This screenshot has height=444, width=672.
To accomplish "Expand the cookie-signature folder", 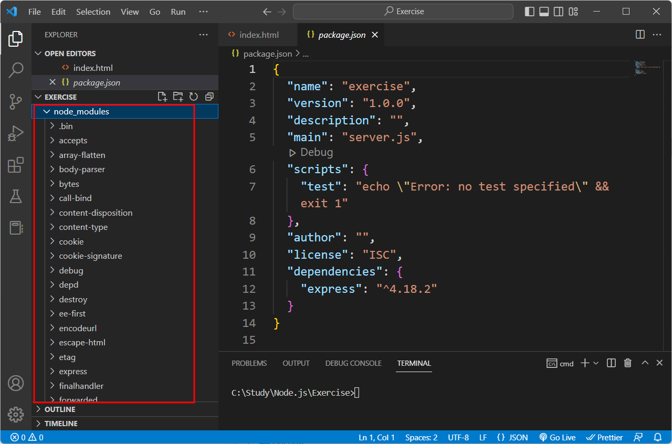I will (x=125, y=256).
